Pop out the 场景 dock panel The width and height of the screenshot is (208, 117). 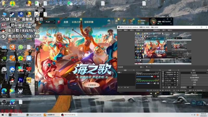(134, 70)
